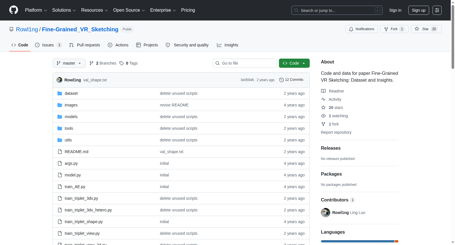The height and width of the screenshot is (245, 455).
Task: Open the train_triplet_shape.py file
Action: (84, 222)
